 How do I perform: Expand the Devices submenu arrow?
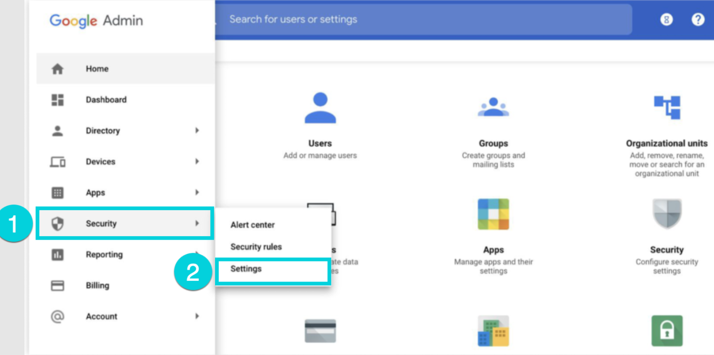click(x=197, y=162)
